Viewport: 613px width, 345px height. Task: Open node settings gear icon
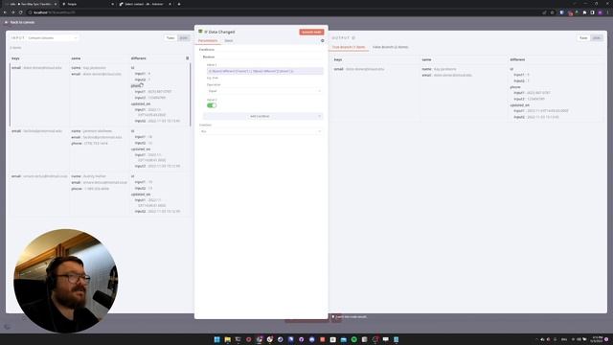(322, 40)
